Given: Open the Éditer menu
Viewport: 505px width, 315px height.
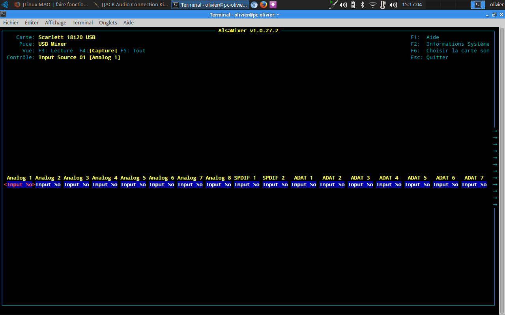Looking at the screenshot, I should pos(32,22).
